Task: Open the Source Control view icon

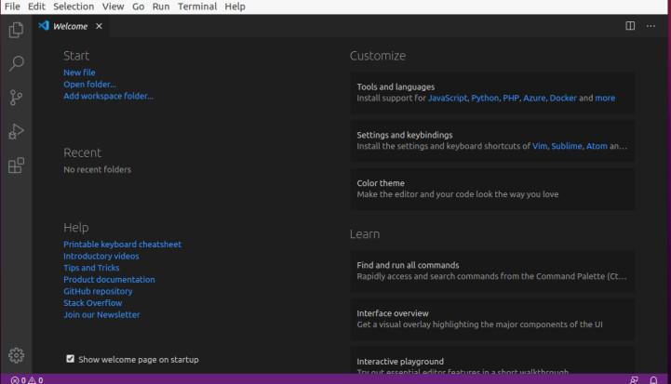Action: coord(16,98)
